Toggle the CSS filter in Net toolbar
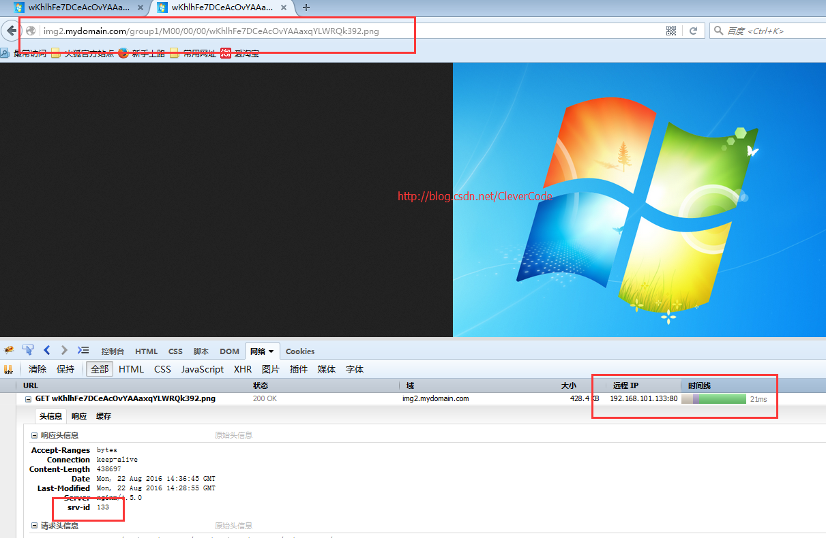 (162, 369)
